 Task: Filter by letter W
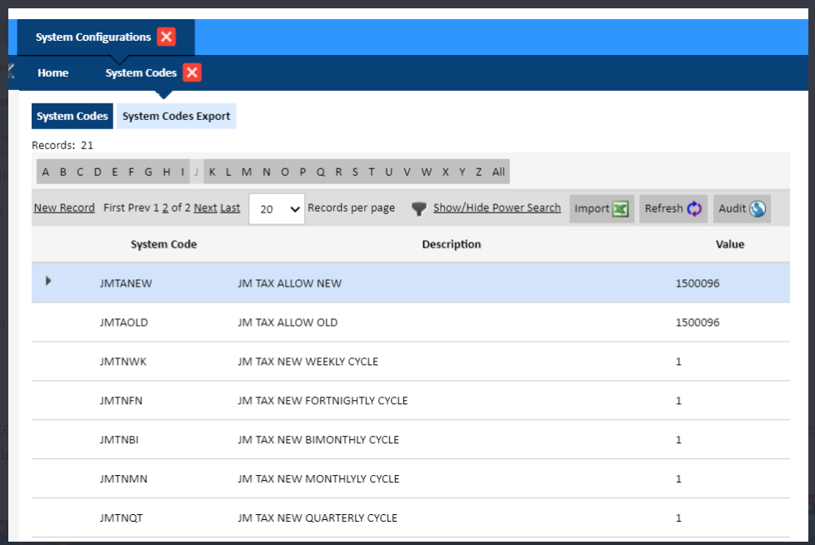tap(426, 172)
